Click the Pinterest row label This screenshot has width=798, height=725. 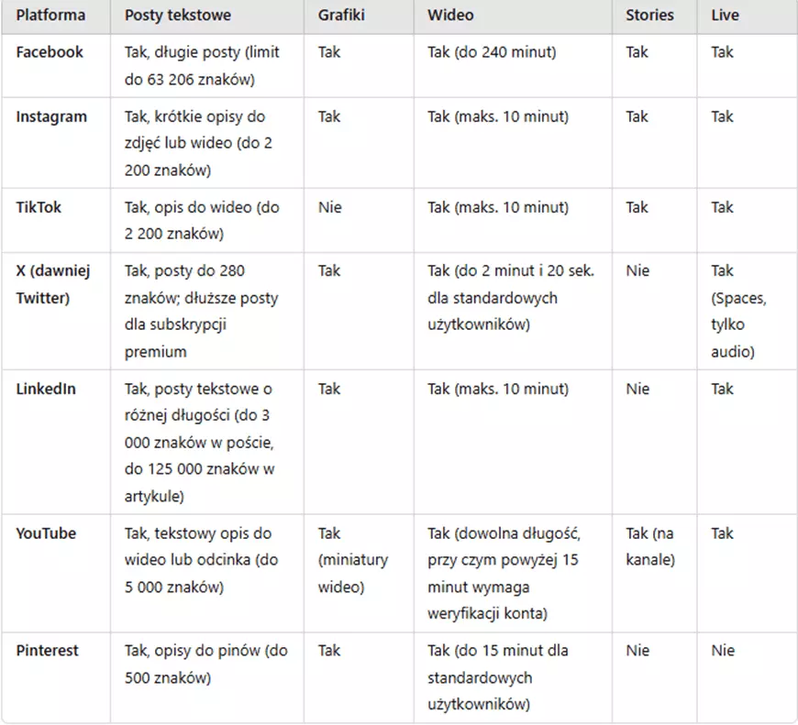(48, 651)
